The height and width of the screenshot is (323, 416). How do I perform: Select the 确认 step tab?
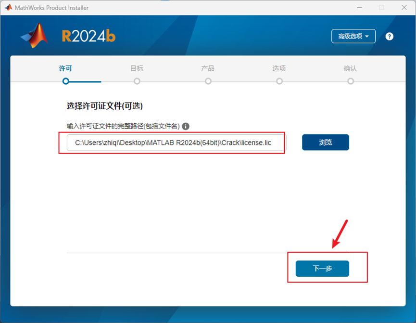350,68
